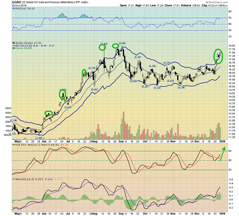Click the 12.340 price label
This screenshot has height=216, width=239.
tap(13, 121)
